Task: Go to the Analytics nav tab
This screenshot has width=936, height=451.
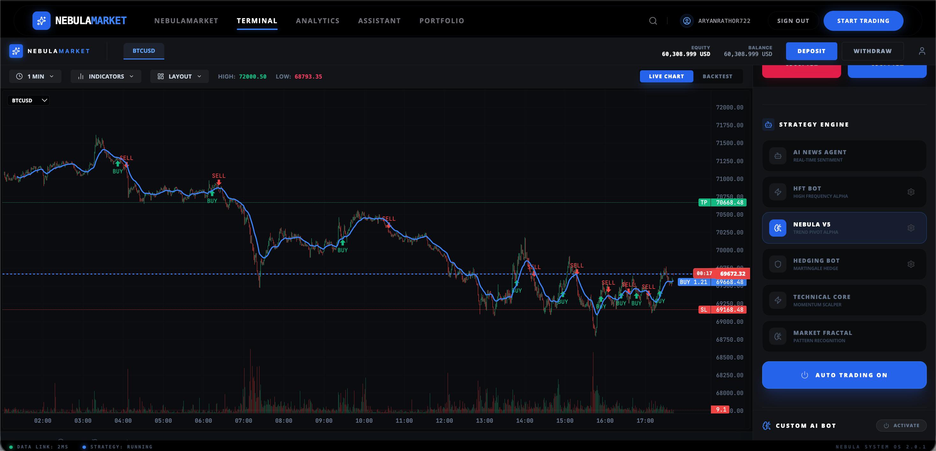Action: pyautogui.click(x=317, y=21)
